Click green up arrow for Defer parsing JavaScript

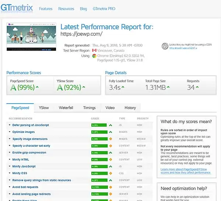pos(110,125)
